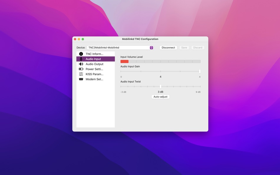Screen dimensions: 280x175
Task: Open the Device selection dropdown
Action: 151,47
